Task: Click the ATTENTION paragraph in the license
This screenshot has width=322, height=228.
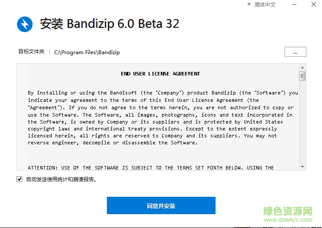Action: pos(150,167)
